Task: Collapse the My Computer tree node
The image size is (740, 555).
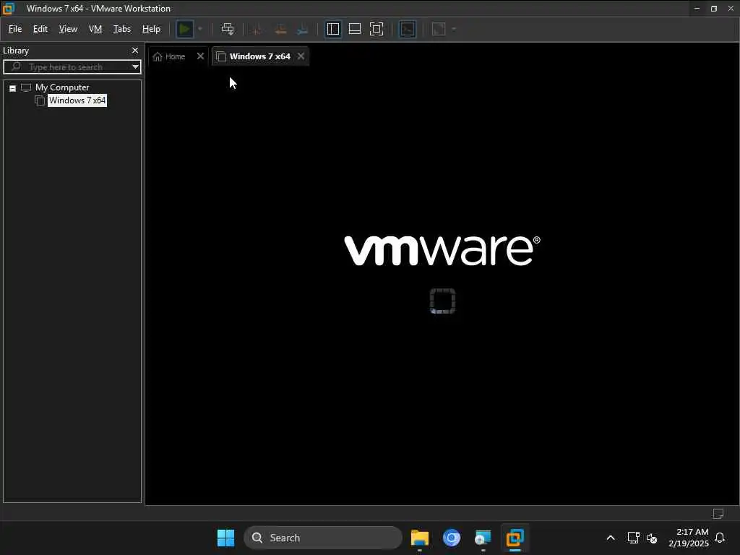Action: tap(13, 88)
